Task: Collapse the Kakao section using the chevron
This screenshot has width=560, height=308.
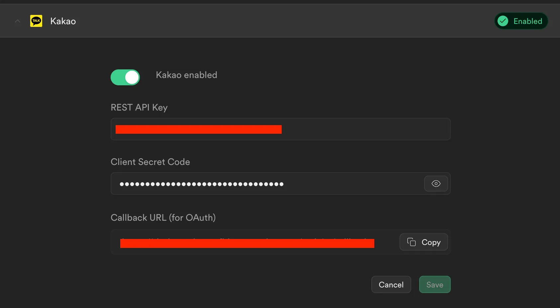Action: pos(18,21)
